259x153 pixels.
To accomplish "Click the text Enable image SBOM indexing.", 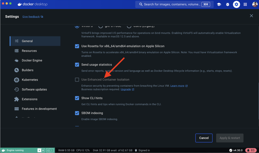I will [100, 119].
